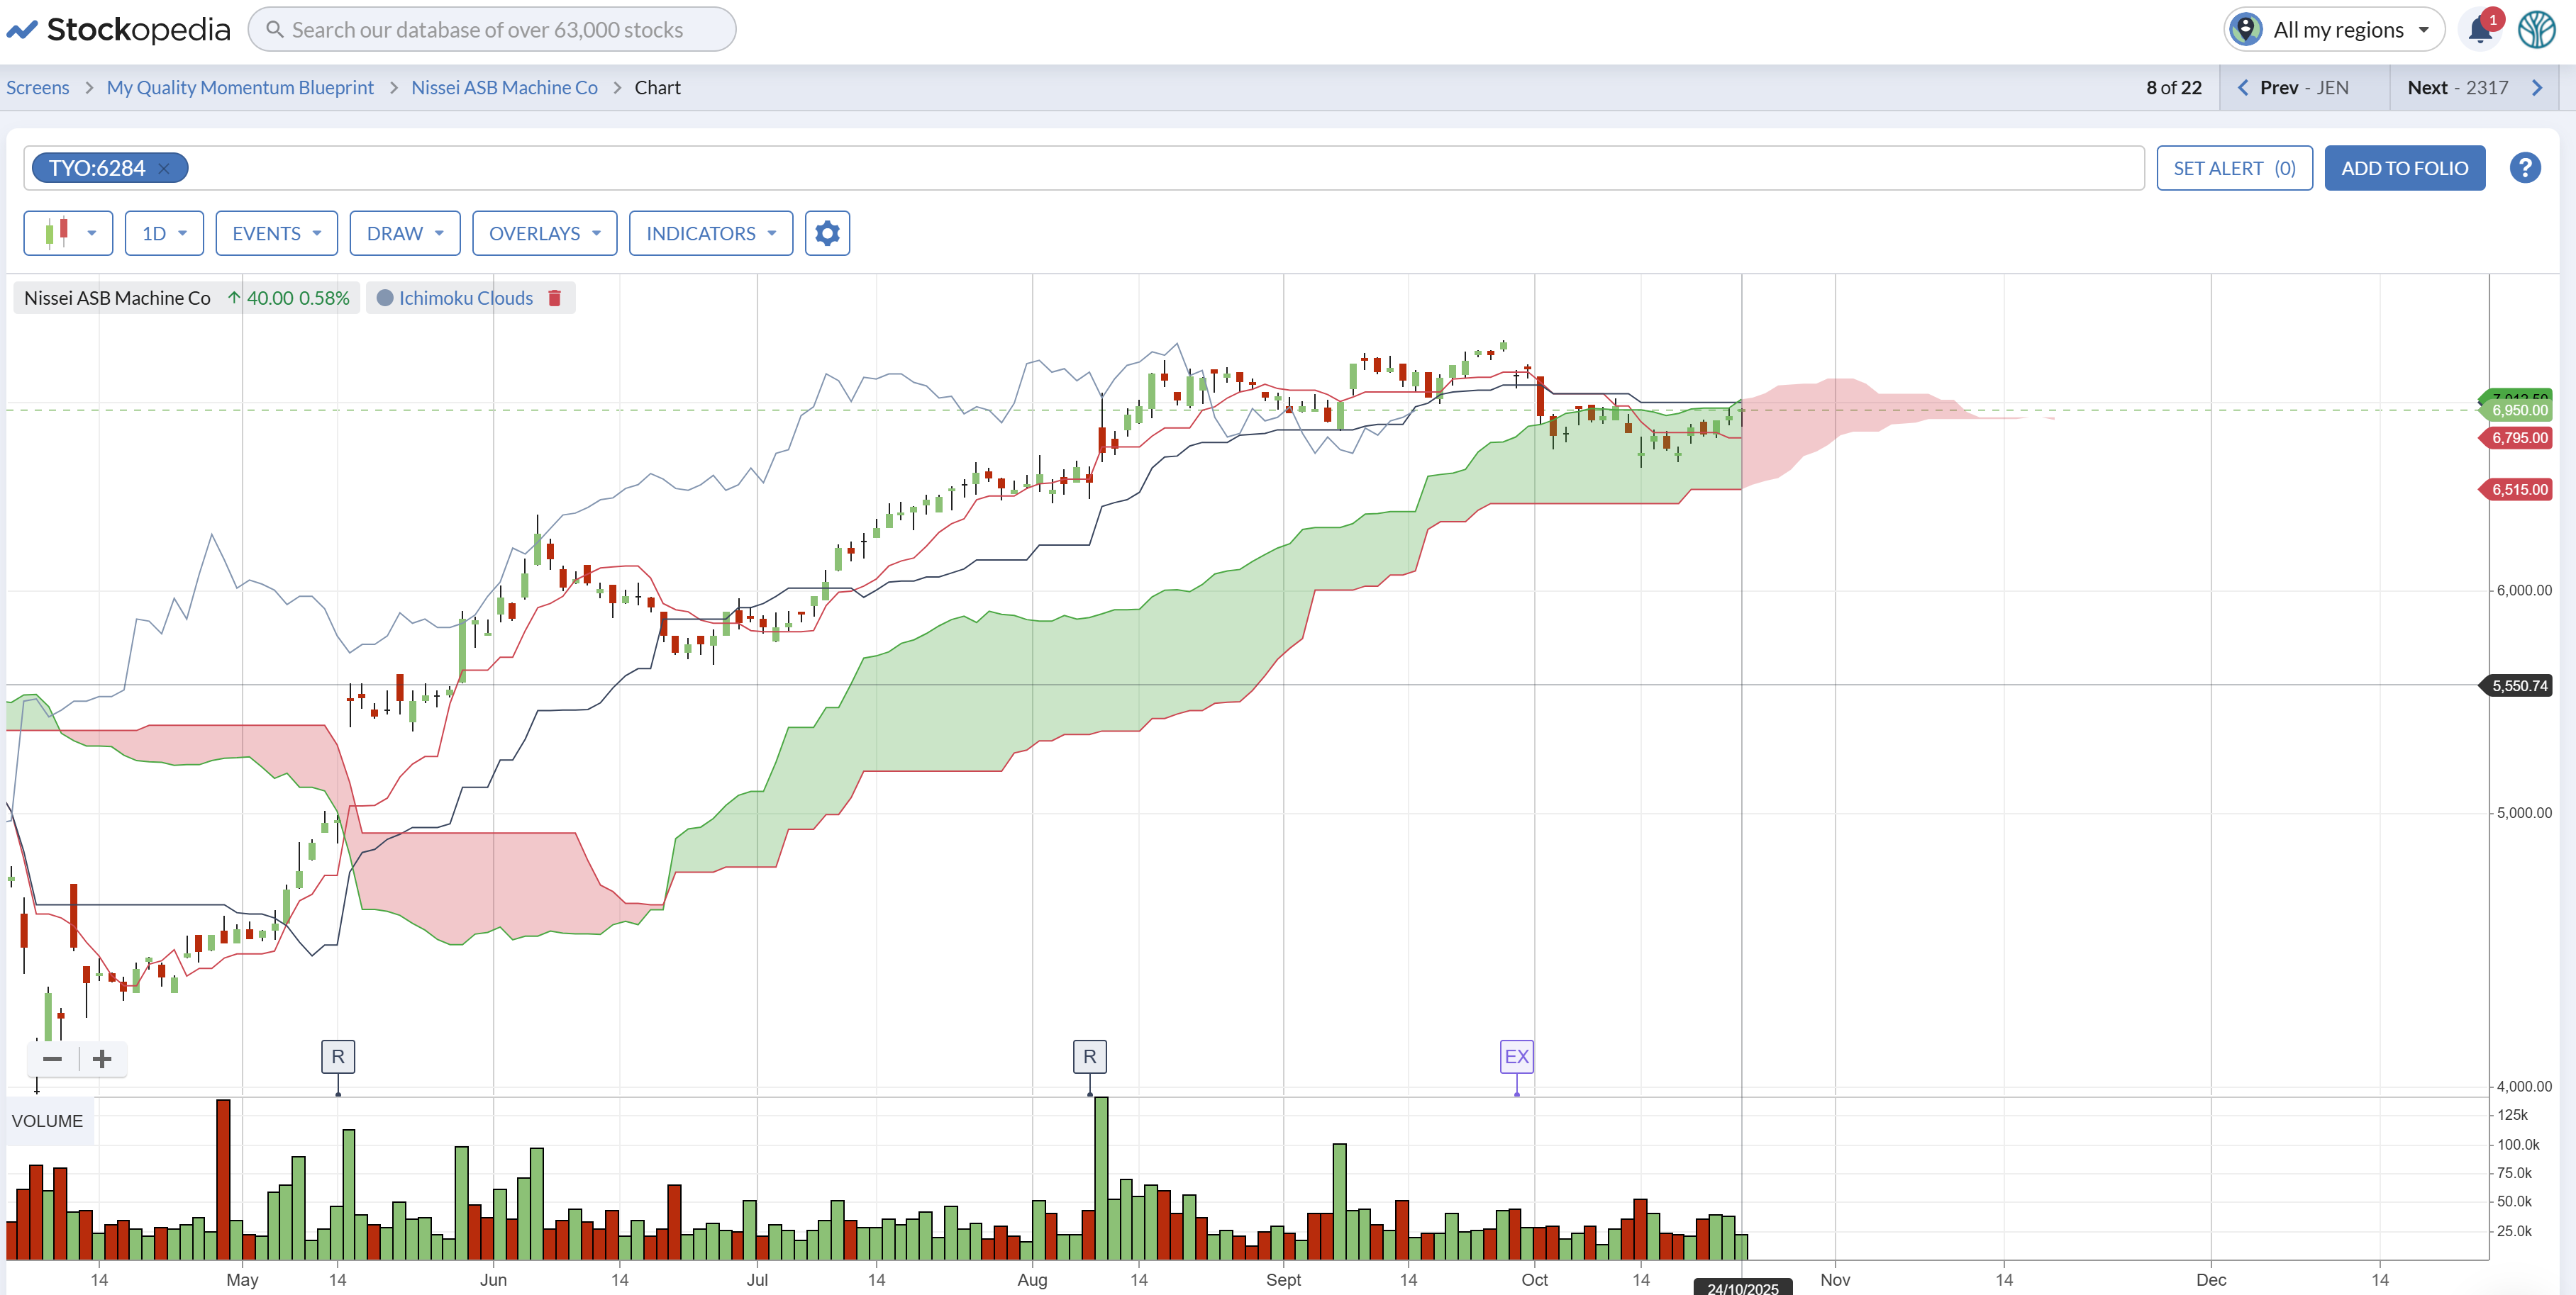Screen dimensions: 2576x1295
Task: Go to My Quality Momentum Blueprint breadcrumb
Action: (x=240, y=88)
